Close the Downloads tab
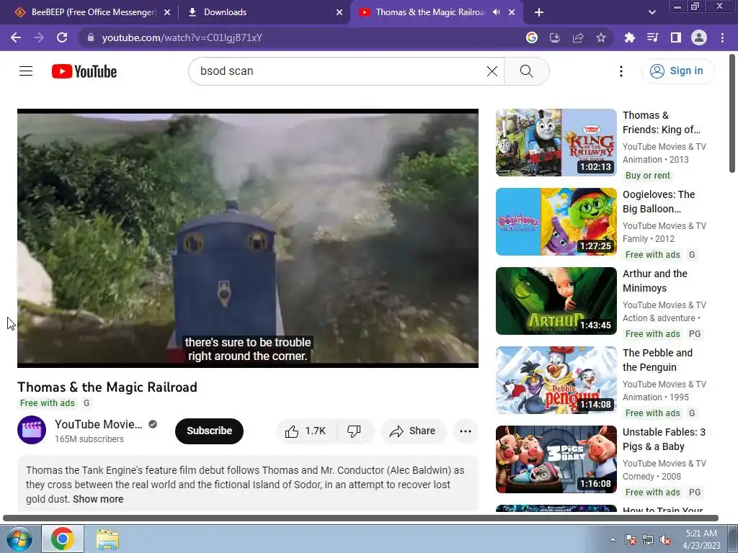Image resolution: width=738 pixels, height=553 pixels. pyautogui.click(x=339, y=12)
